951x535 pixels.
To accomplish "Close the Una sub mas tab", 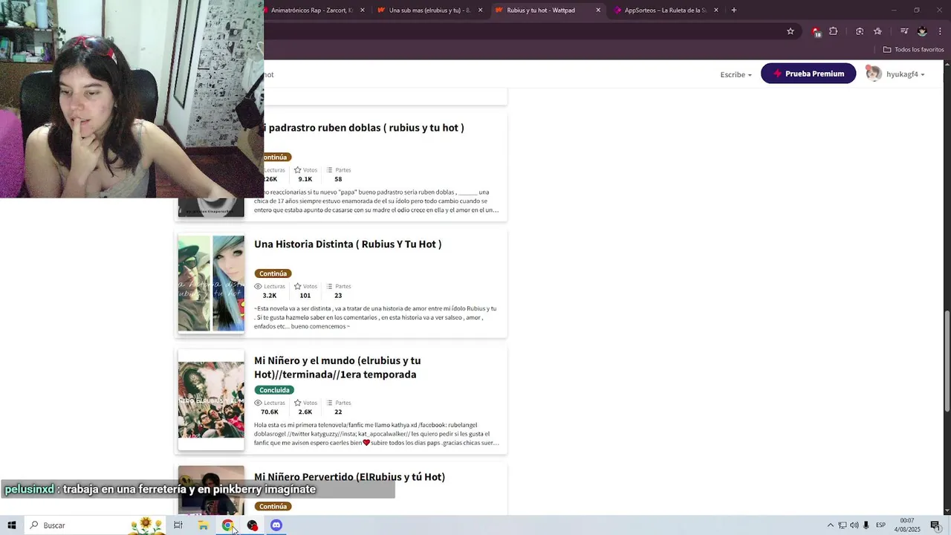I will (x=480, y=10).
